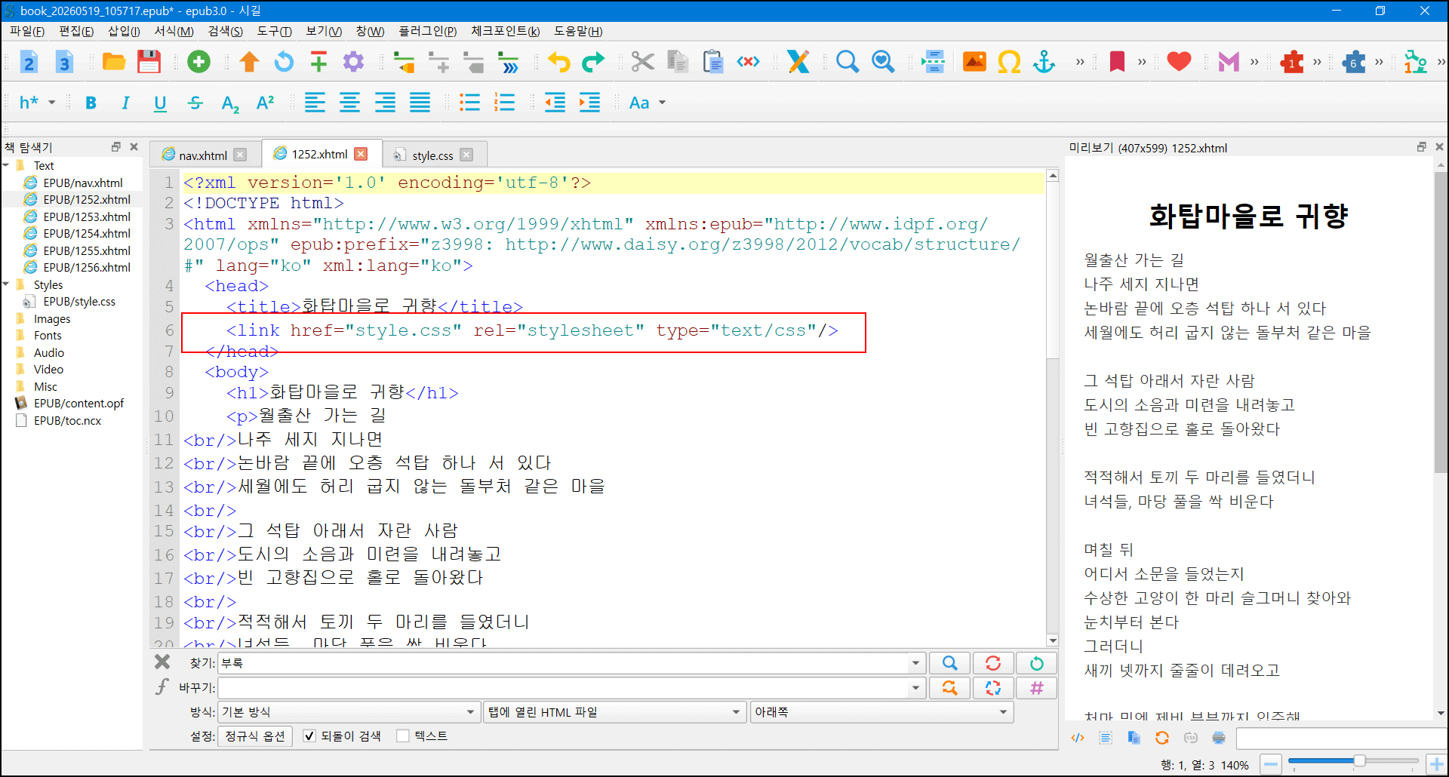The image size is (1449, 777).
Task: Close the 1252.xhtml tab
Action: [x=361, y=154]
